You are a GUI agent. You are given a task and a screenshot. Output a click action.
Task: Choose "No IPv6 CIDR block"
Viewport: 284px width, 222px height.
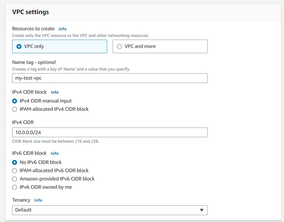point(14,162)
